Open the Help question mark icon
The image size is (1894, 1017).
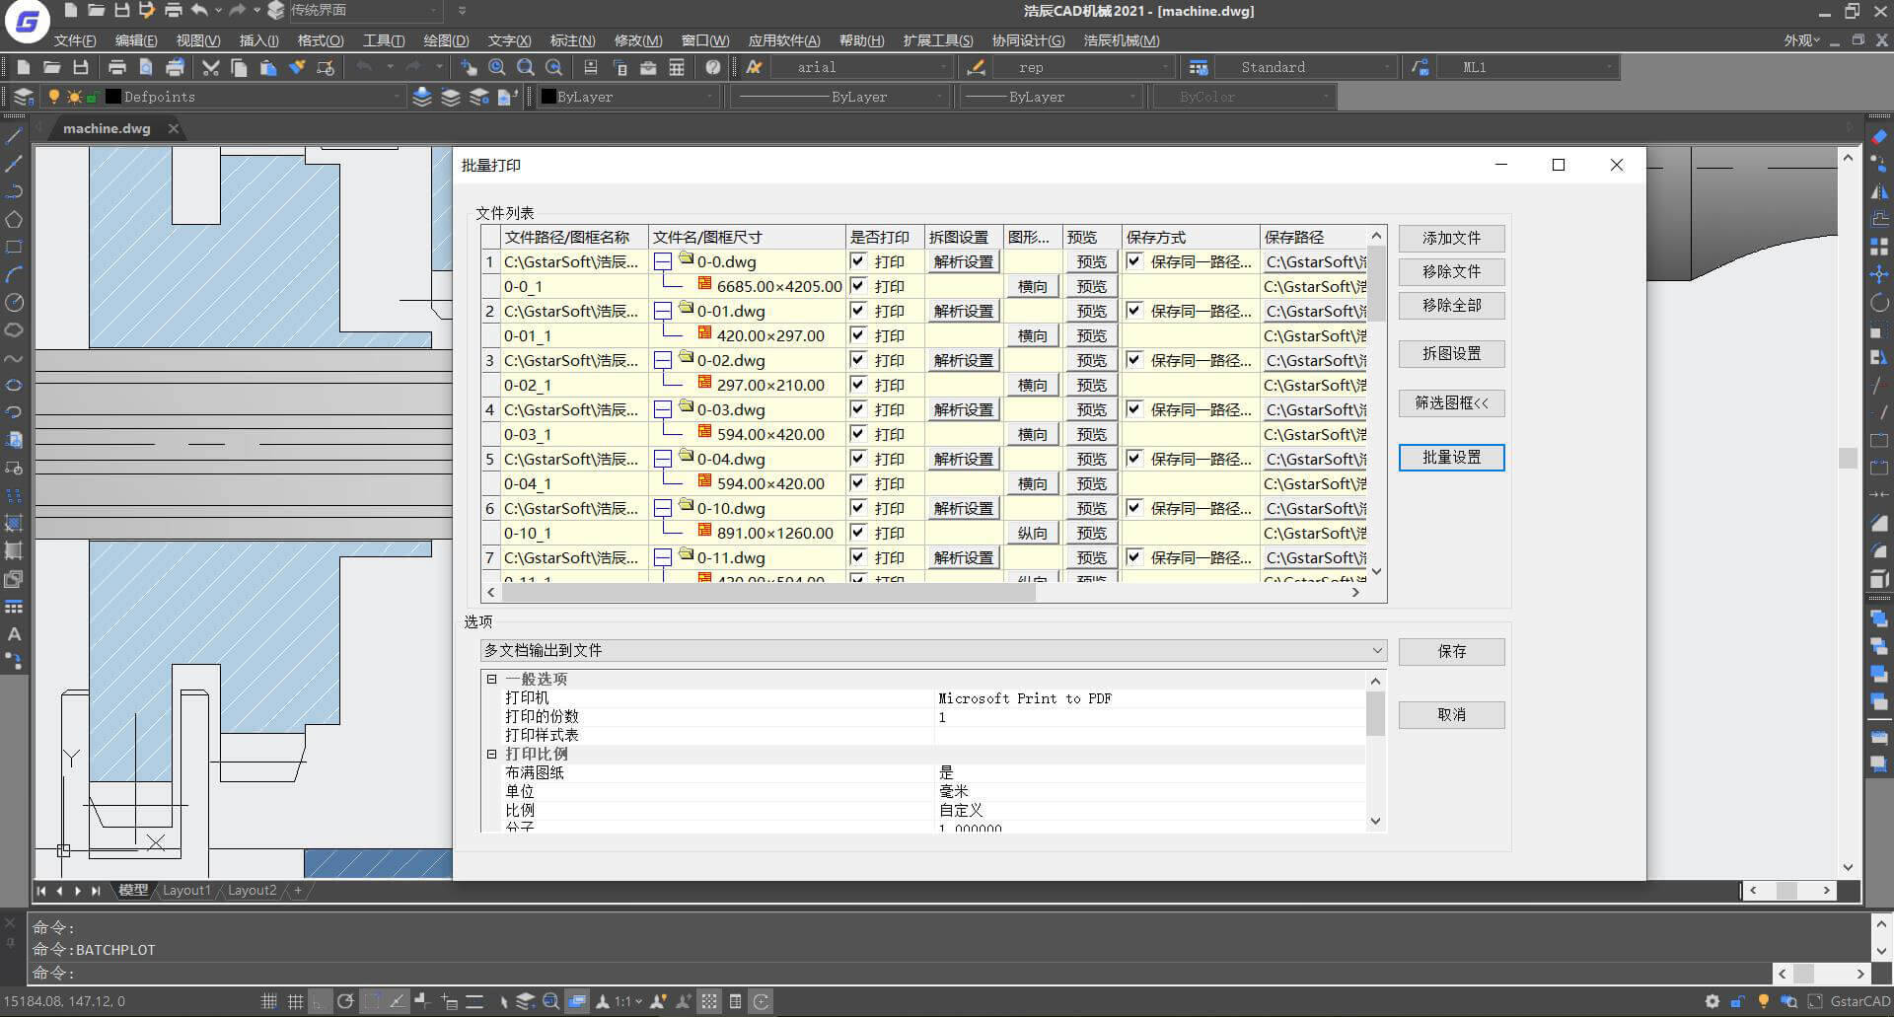tap(712, 67)
